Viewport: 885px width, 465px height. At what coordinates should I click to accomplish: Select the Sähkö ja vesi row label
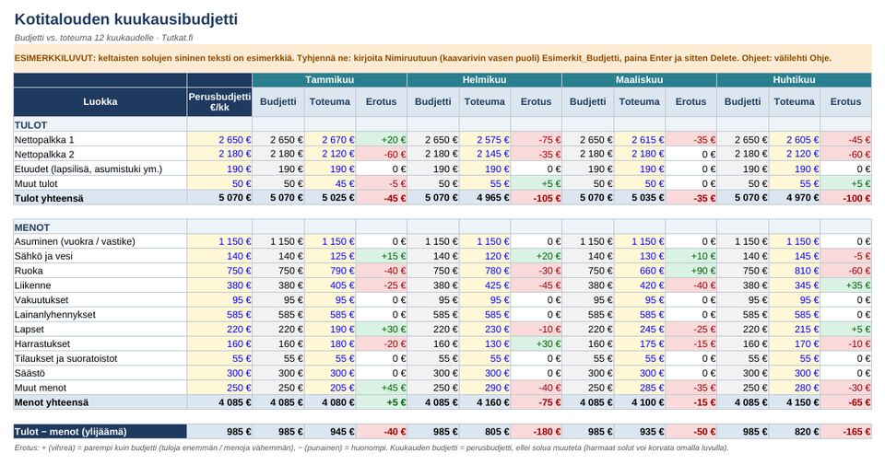pos(100,256)
